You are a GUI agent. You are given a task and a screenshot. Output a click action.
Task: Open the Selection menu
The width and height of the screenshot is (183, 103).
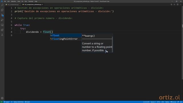click(13, 1)
